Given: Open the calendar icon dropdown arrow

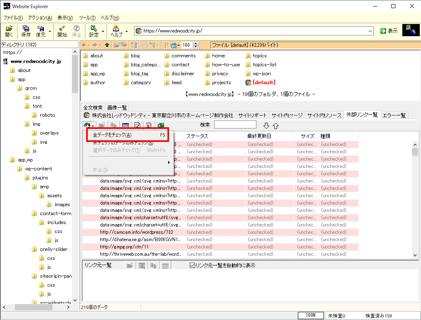Looking at the screenshot, I should point(178,46).
